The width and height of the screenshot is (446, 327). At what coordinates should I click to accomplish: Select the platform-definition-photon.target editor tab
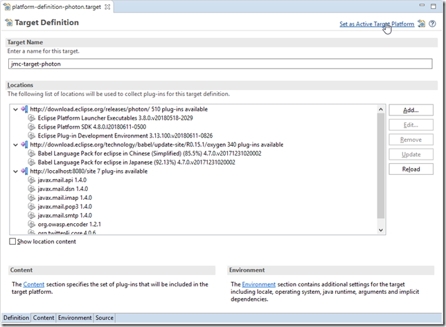[x=57, y=7]
